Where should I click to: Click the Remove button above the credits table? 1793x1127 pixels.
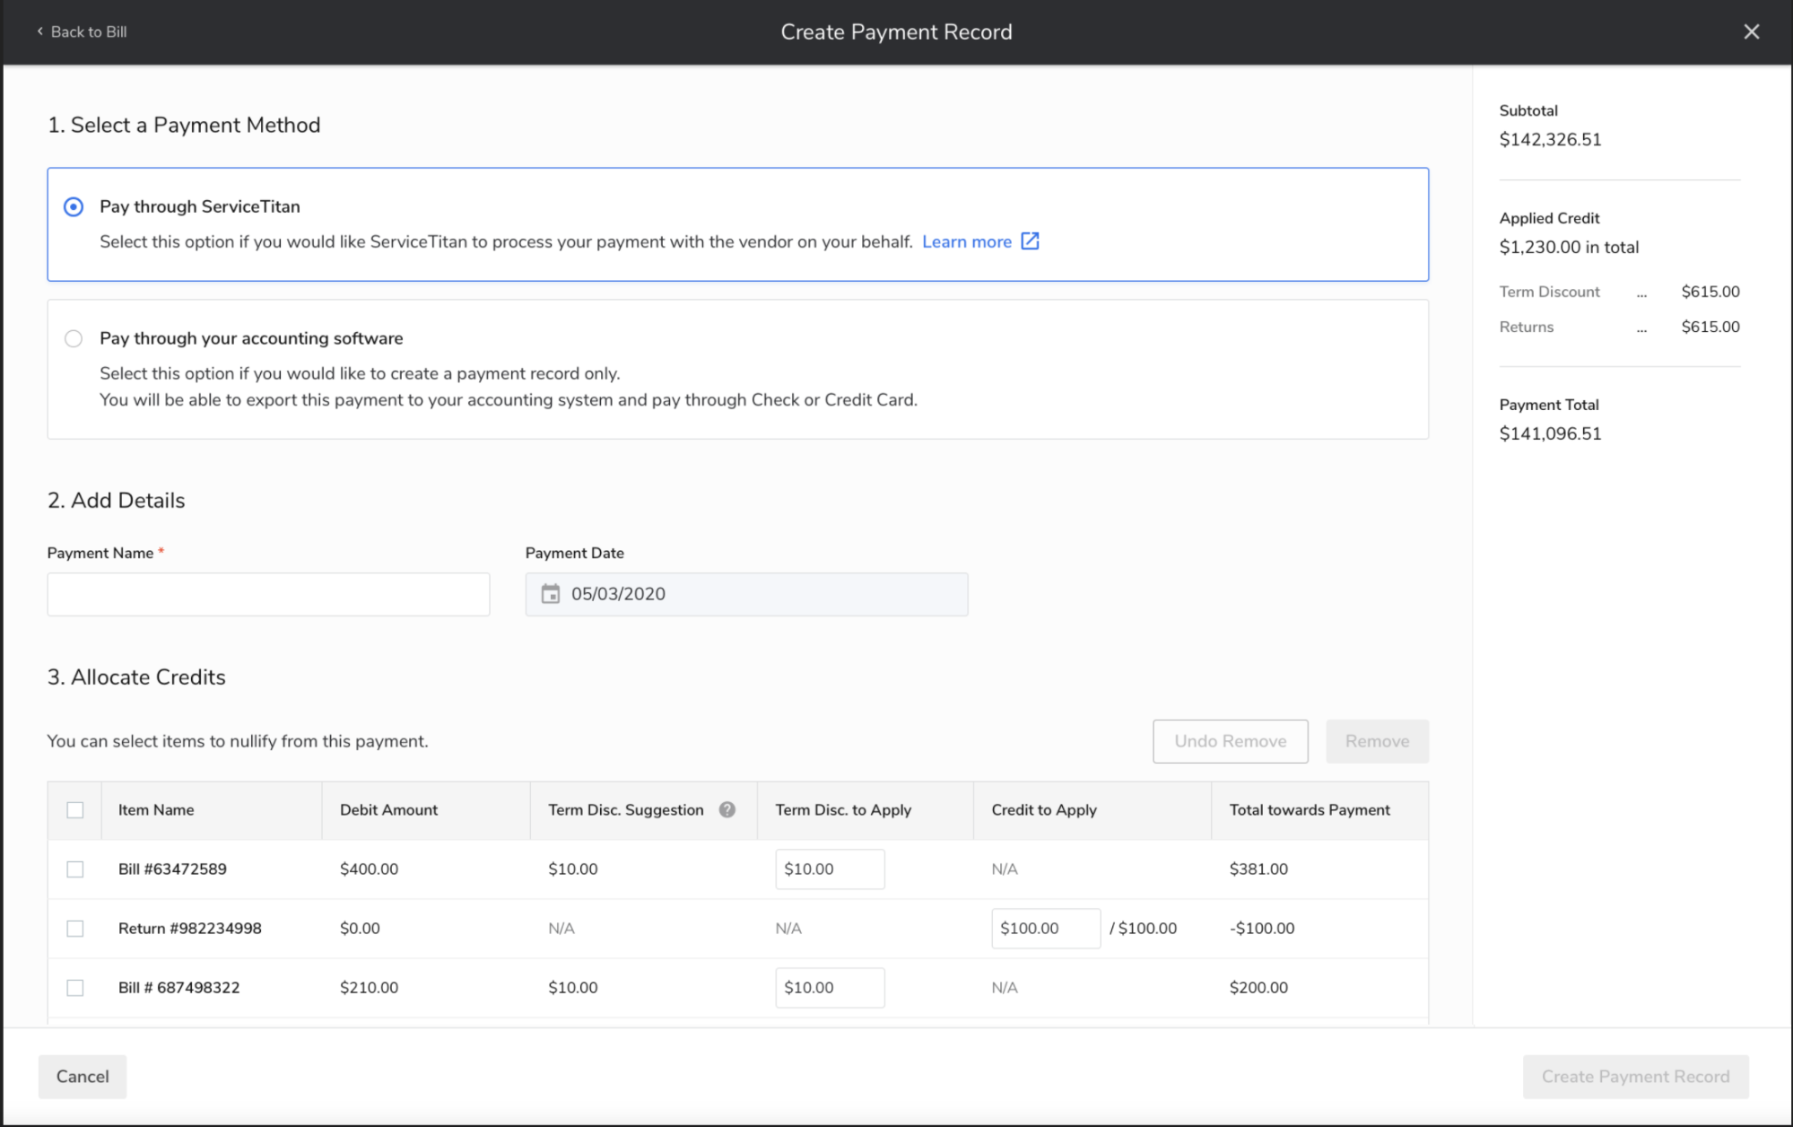[x=1377, y=741]
